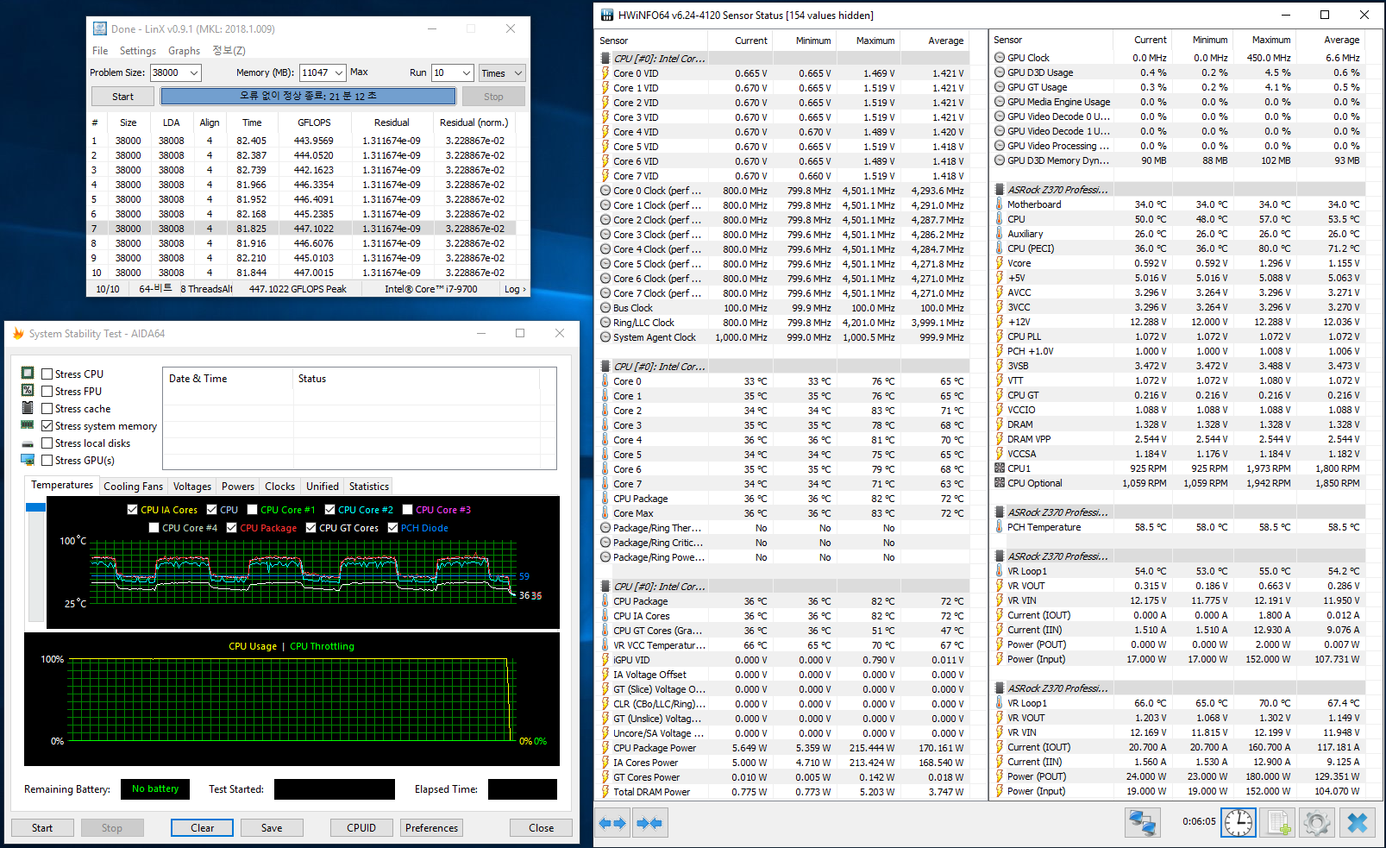
Task: Open Graphs menu in LinX
Action: click(x=184, y=51)
